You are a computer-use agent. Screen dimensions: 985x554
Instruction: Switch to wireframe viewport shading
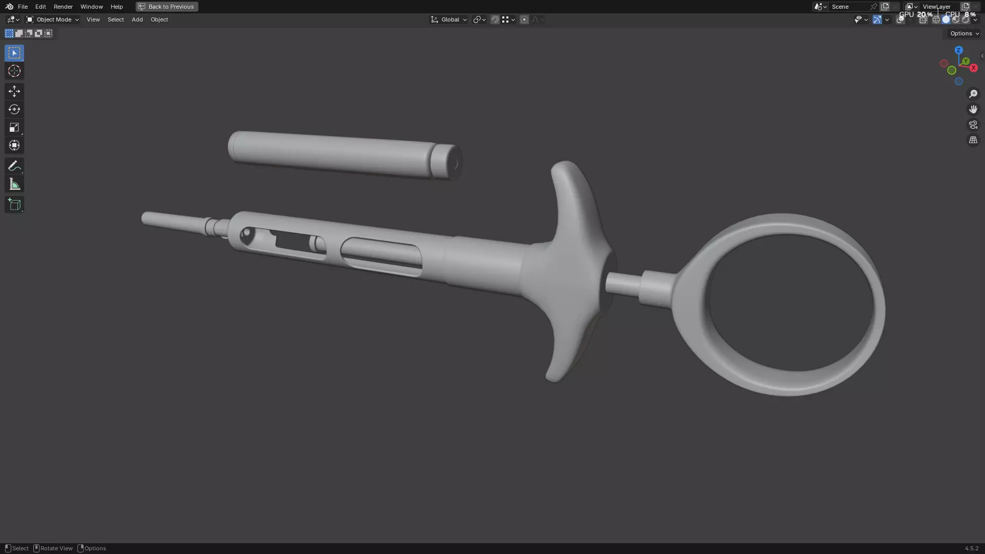(936, 19)
